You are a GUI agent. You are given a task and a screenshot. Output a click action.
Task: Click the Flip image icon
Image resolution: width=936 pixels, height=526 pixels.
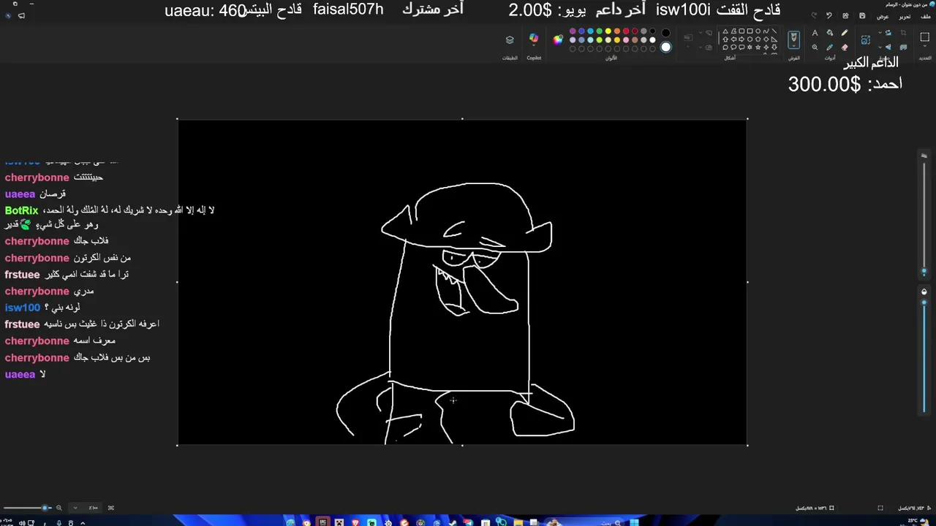coord(888,47)
